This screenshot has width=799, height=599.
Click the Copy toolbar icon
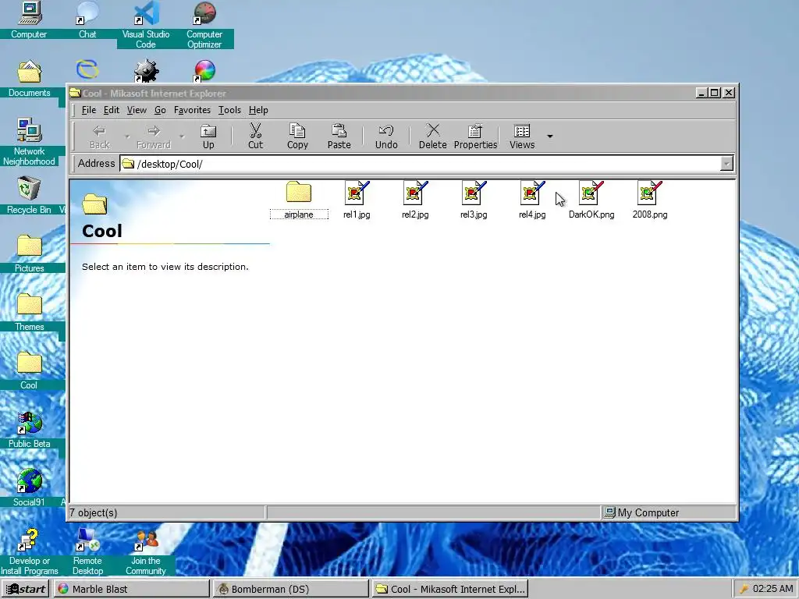tap(297, 130)
